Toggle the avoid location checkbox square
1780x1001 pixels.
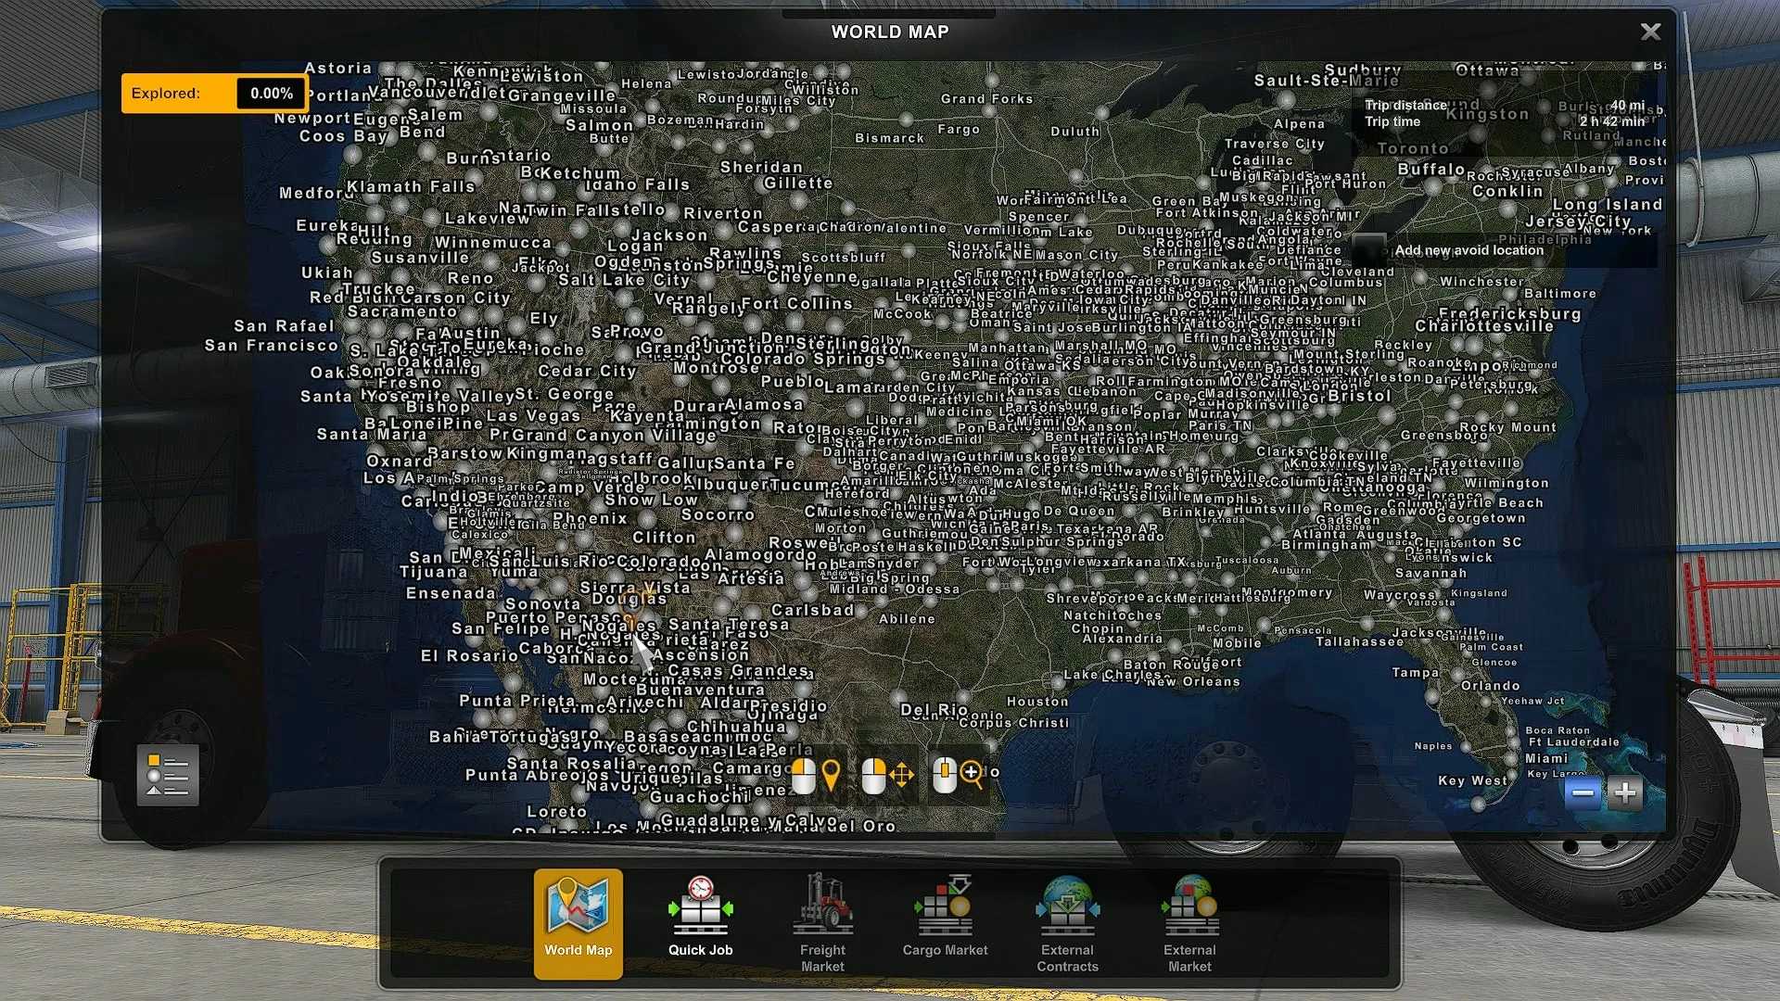[x=1369, y=250]
